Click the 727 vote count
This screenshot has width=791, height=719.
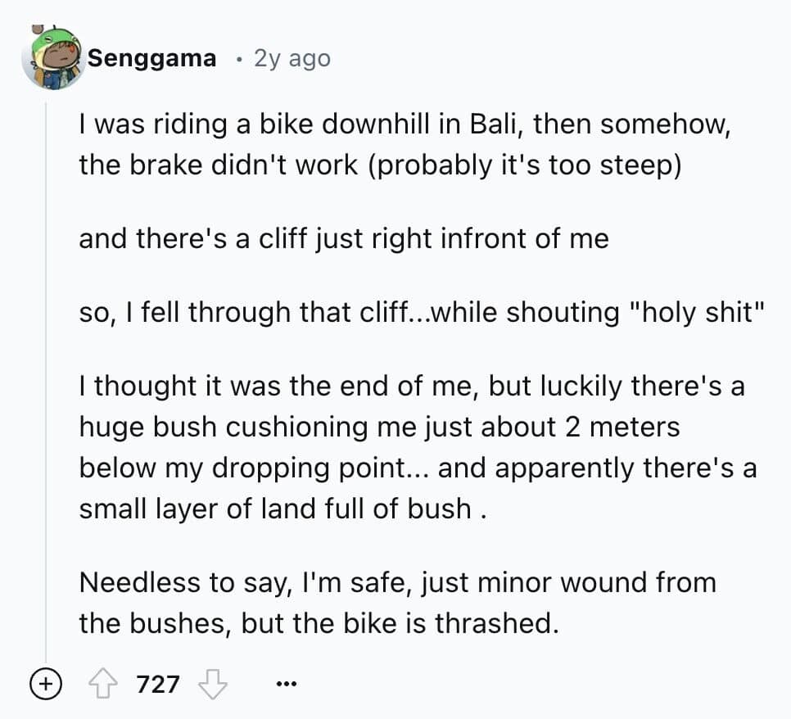(158, 683)
